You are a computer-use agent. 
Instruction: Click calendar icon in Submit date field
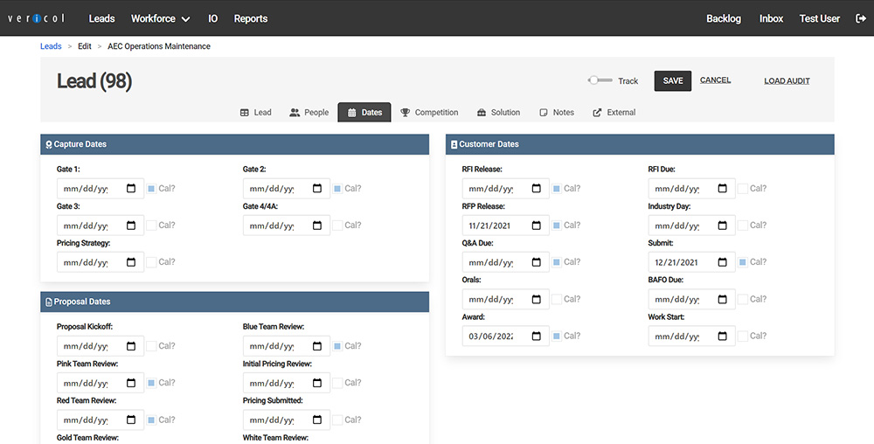tap(723, 262)
